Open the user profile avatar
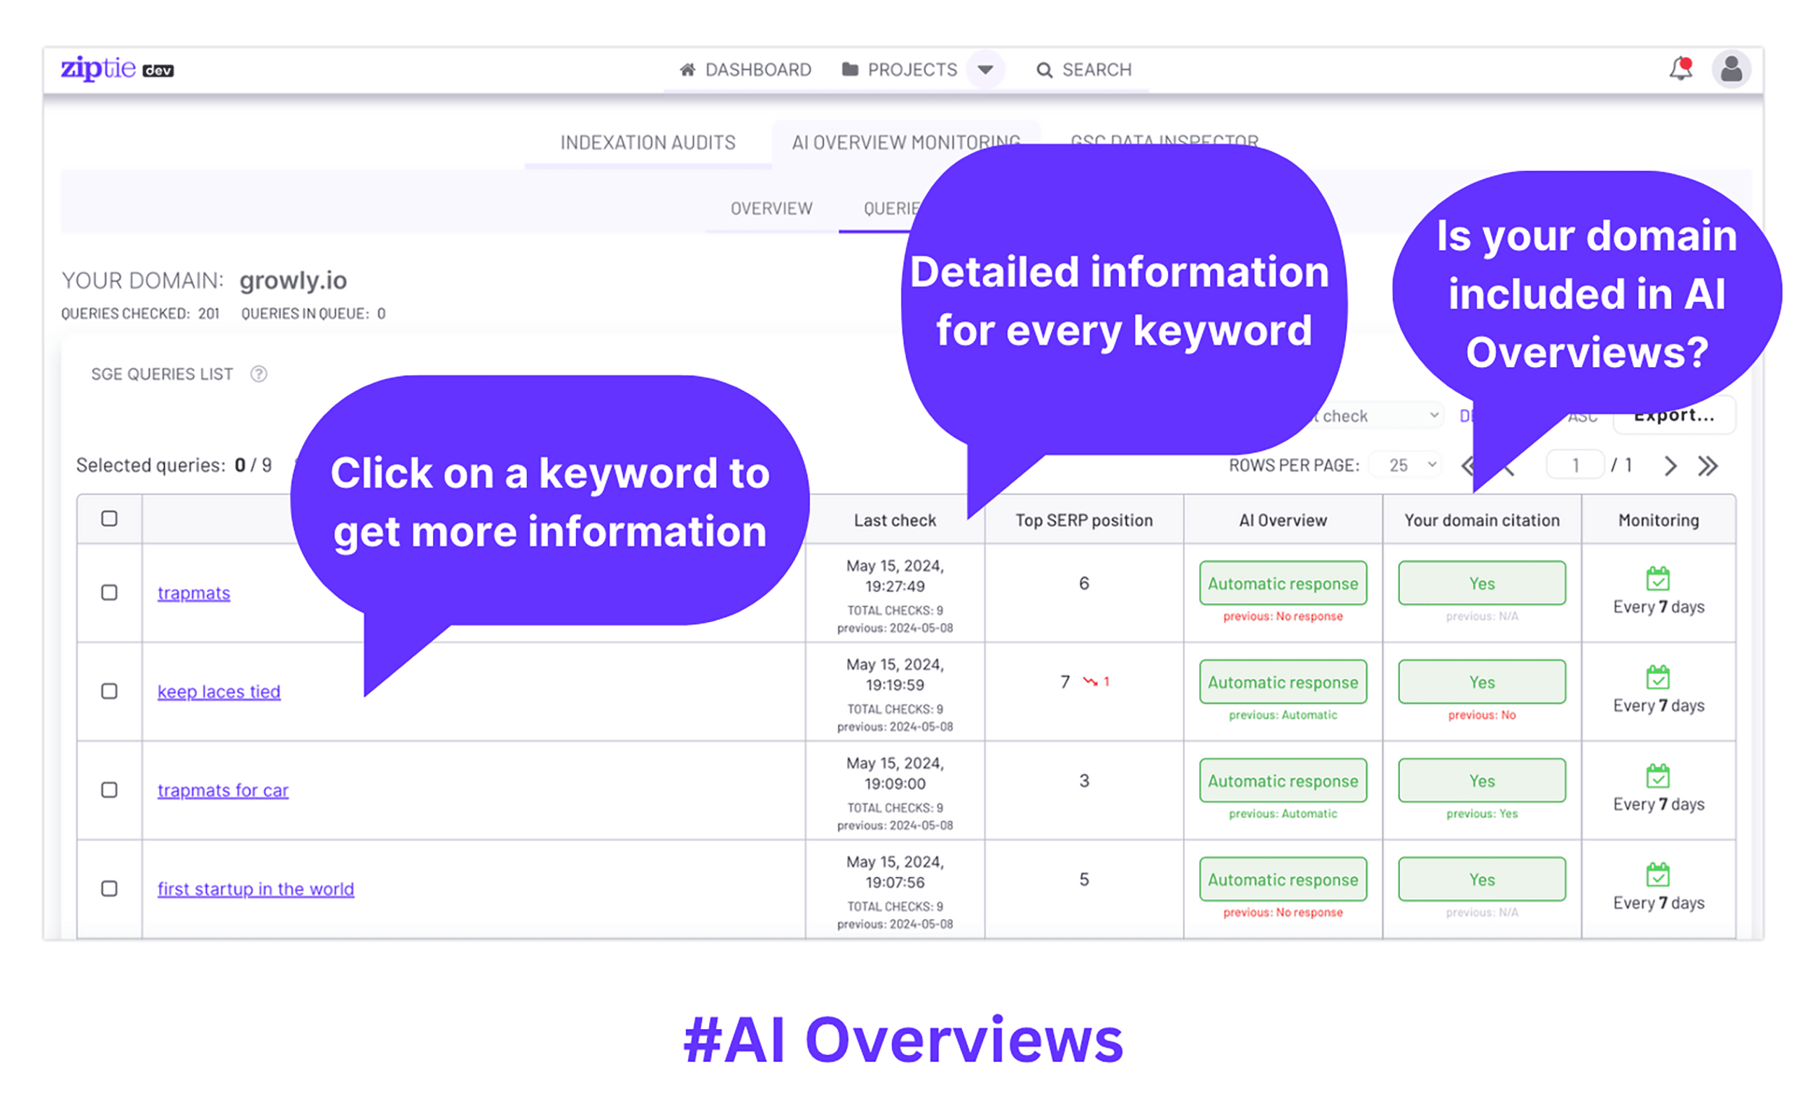Viewport: 1807px width, 1104px height. 1730,69
